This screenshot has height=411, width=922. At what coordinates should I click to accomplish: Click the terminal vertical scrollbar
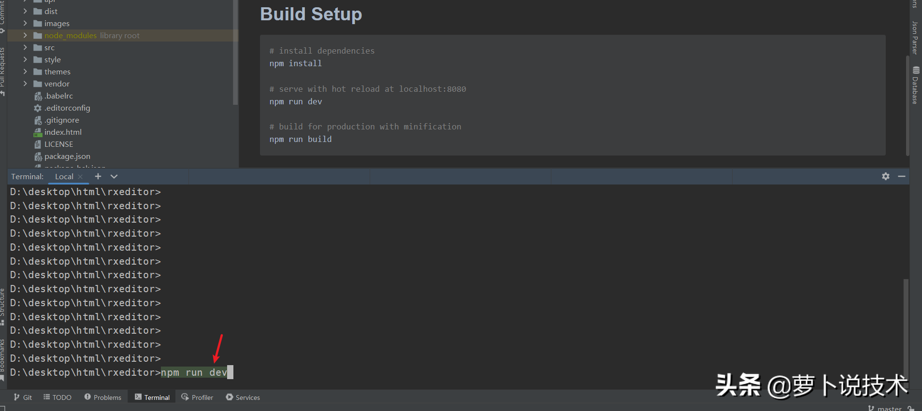(x=906, y=324)
